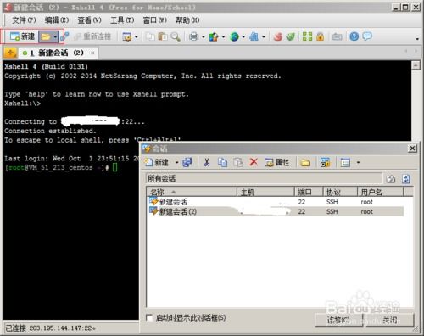Click the up-folder icon beside 所有会话
The height and width of the screenshot is (336, 424).
click(391, 179)
